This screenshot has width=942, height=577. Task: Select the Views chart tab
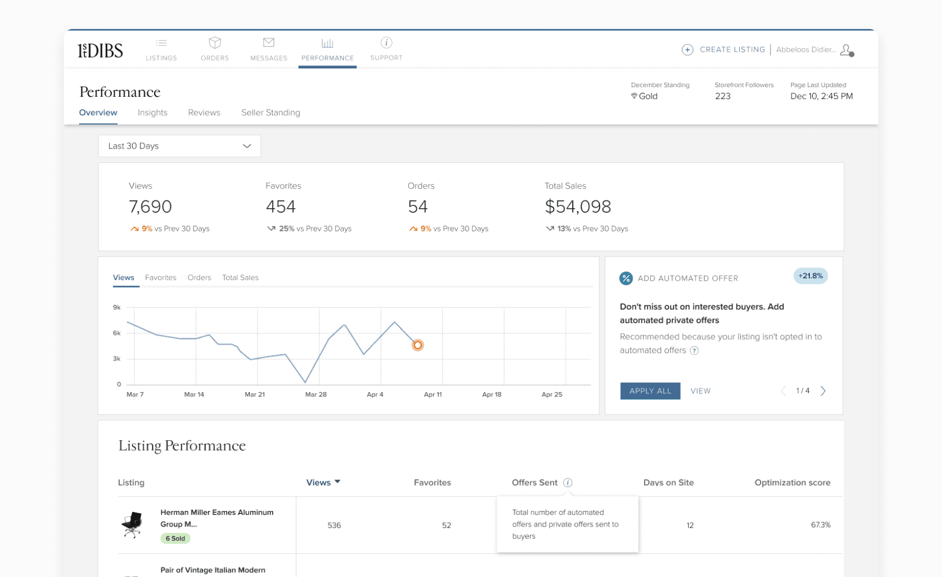coord(123,278)
